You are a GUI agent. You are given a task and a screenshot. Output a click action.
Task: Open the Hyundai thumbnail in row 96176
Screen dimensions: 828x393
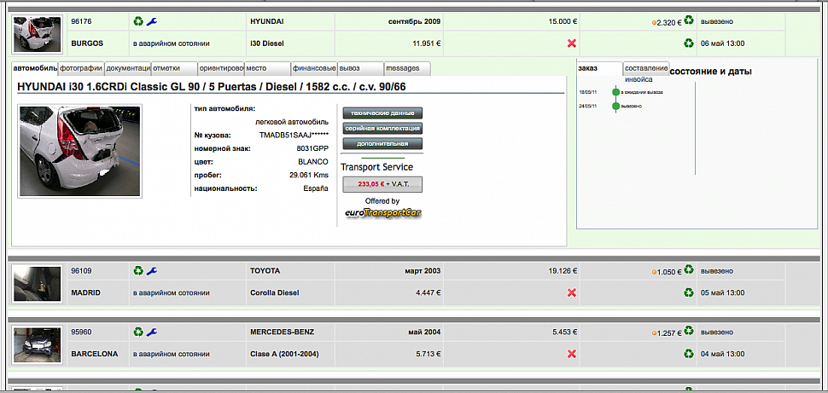pos(38,34)
